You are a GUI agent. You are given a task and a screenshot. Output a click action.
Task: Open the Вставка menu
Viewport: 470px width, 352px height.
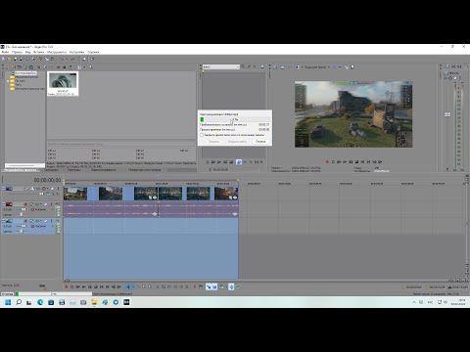pyautogui.click(x=38, y=52)
